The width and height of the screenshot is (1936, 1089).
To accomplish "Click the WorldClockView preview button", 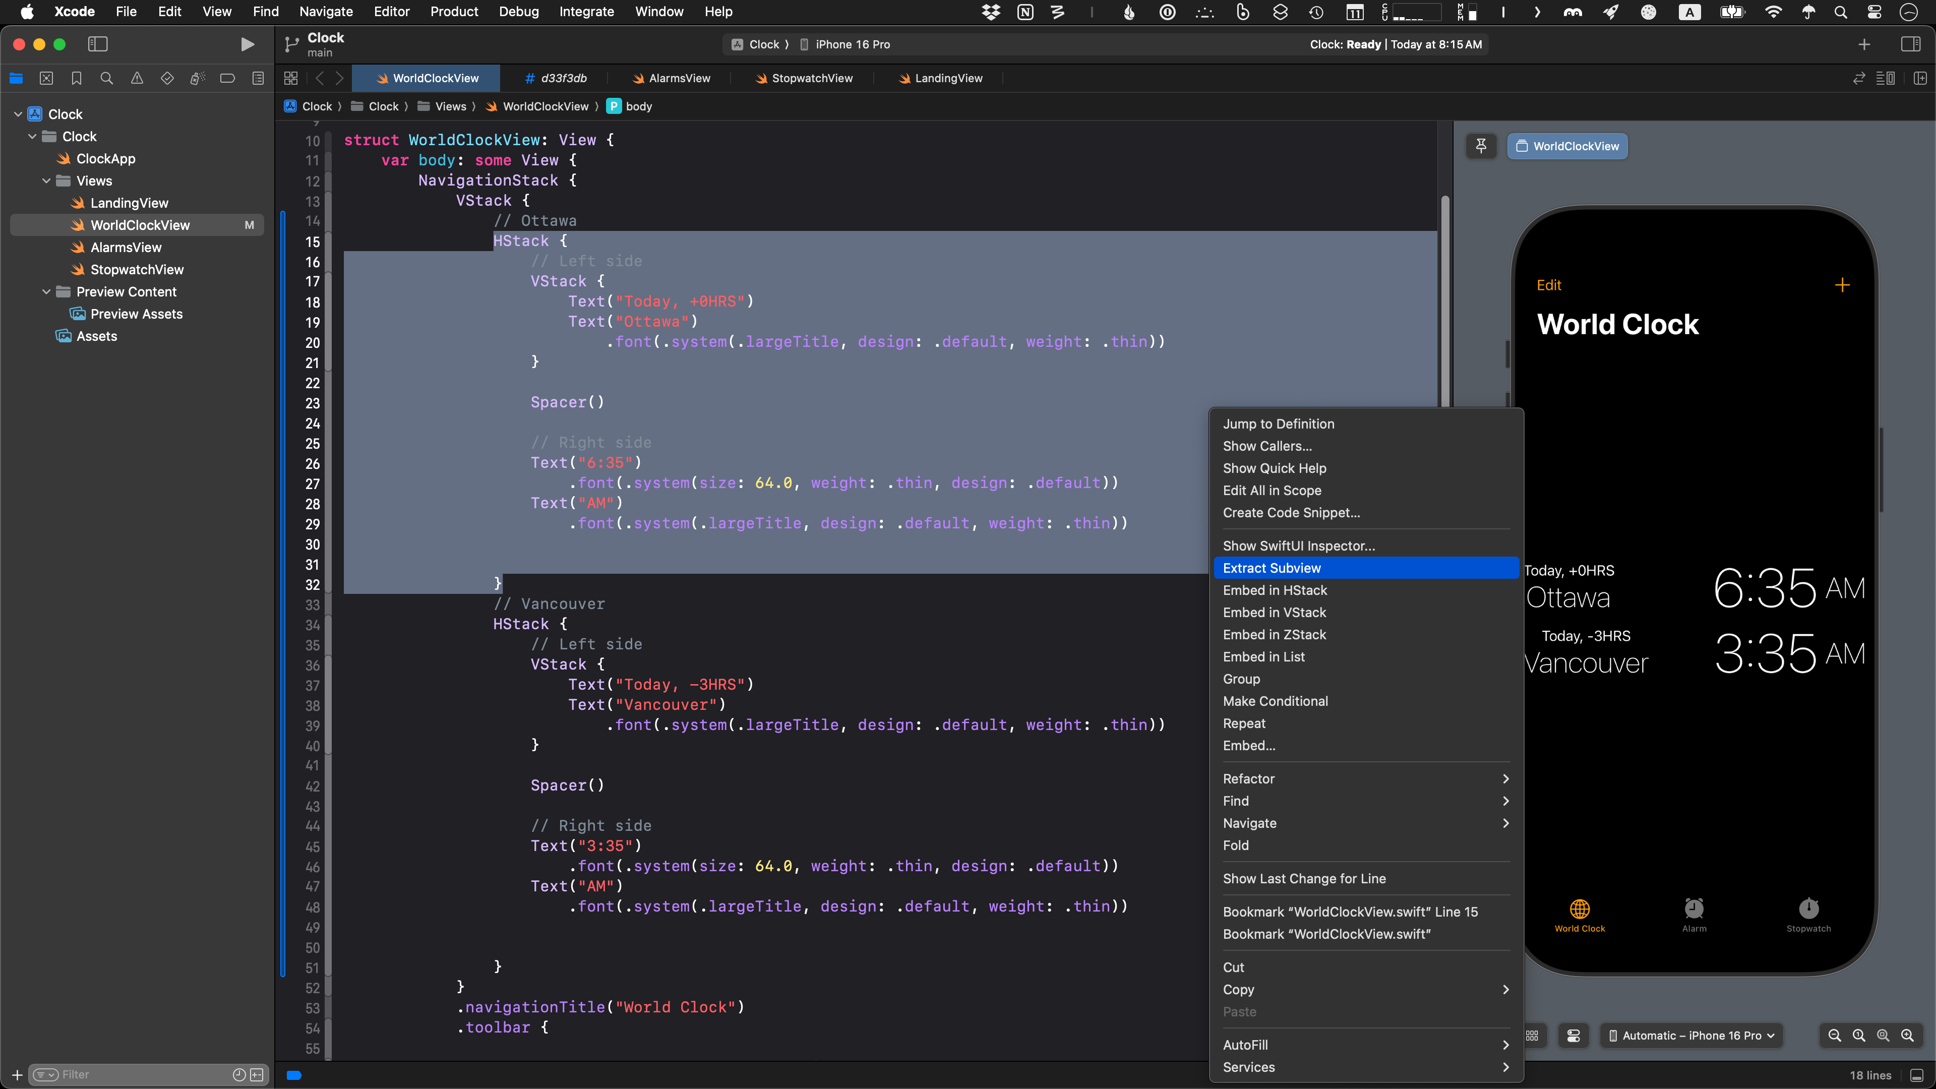I will 1567,146.
